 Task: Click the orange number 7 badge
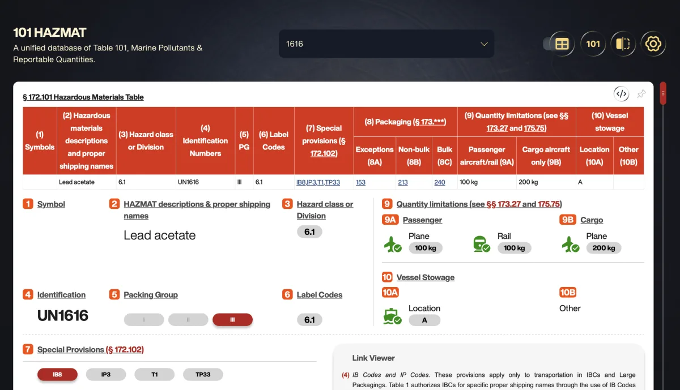pyautogui.click(x=28, y=349)
